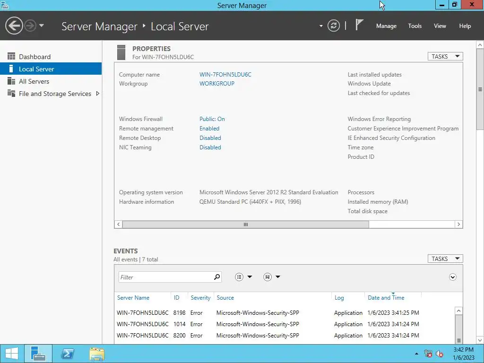Screen dimensions: 484x363
Task: Open the Properties TASKS dropdown
Action: tap(445, 57)
